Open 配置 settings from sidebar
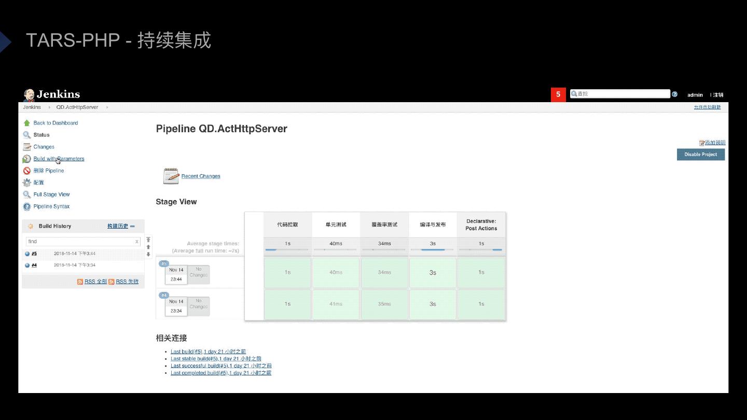Image resolution: width=747 pixels, height=420 pixels. (x=39, y=183)
